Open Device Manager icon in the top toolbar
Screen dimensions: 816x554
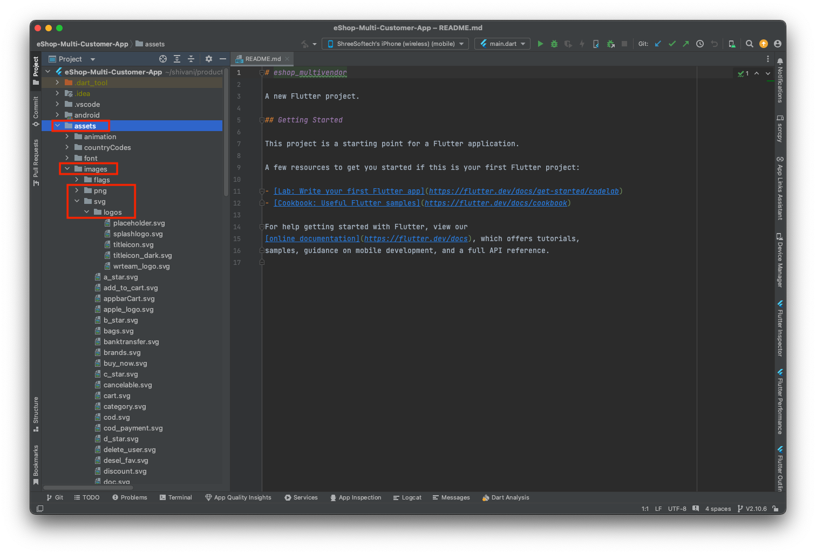point(732,44)
